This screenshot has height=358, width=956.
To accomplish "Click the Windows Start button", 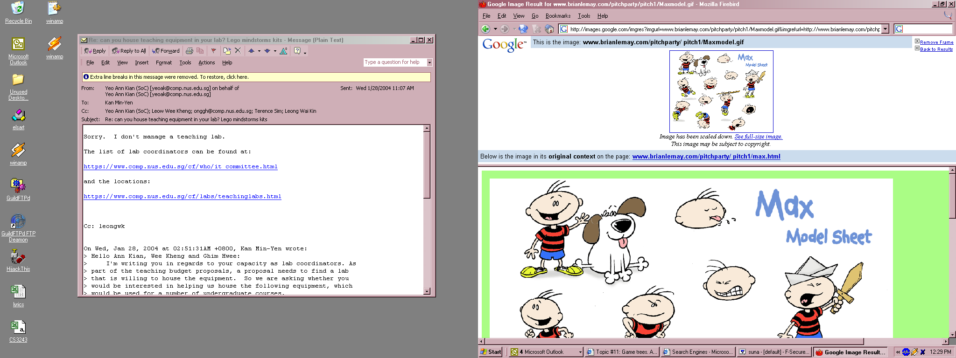I will (491, 352).
